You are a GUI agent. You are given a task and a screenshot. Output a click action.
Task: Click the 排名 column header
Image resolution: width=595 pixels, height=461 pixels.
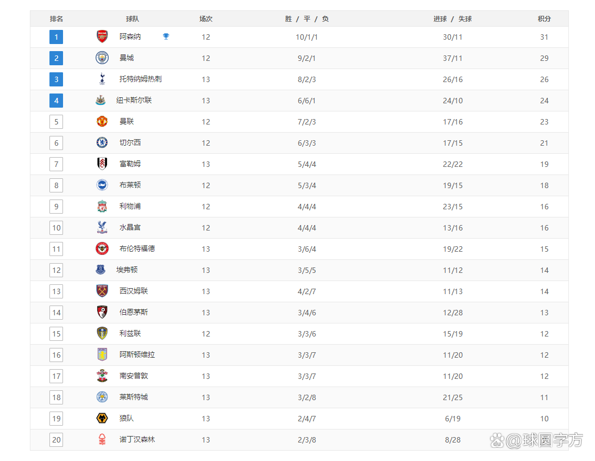[x=56, y=18]
